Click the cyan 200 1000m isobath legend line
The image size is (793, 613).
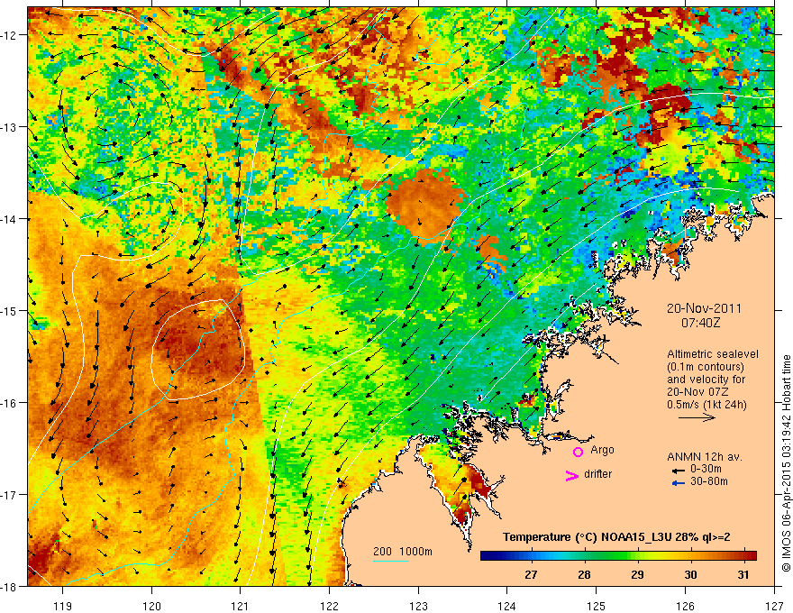pyautogui.click(x=391, y=561)
